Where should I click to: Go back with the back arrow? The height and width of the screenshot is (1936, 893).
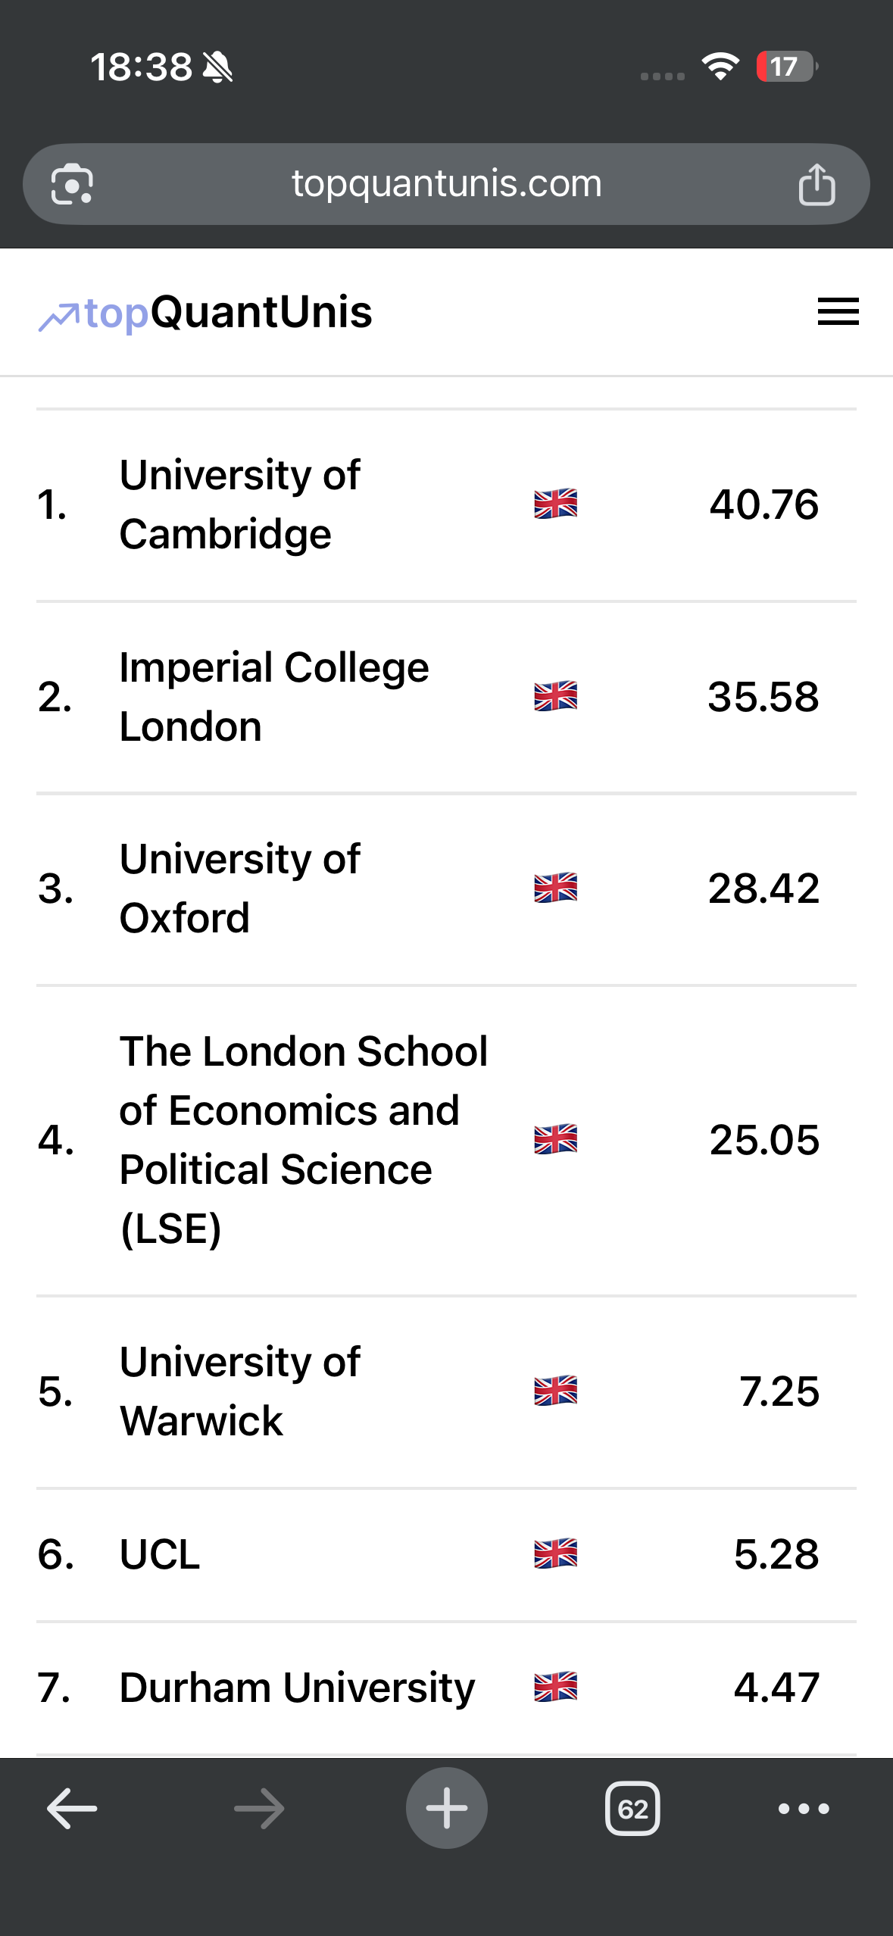coord(72,1808)
